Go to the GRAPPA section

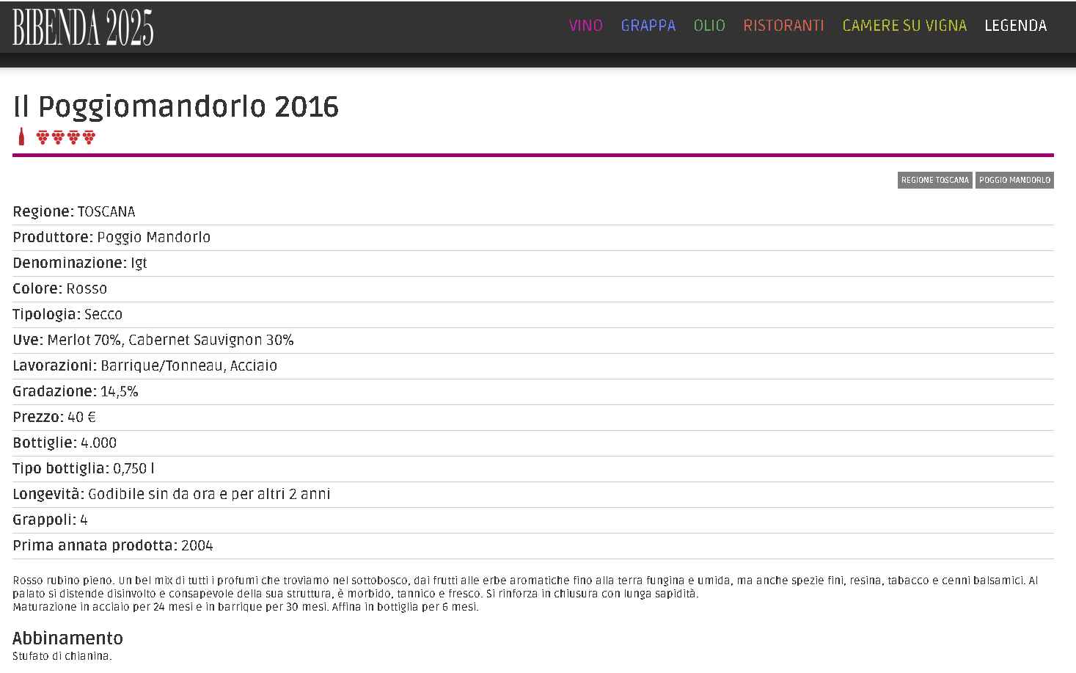648,26
